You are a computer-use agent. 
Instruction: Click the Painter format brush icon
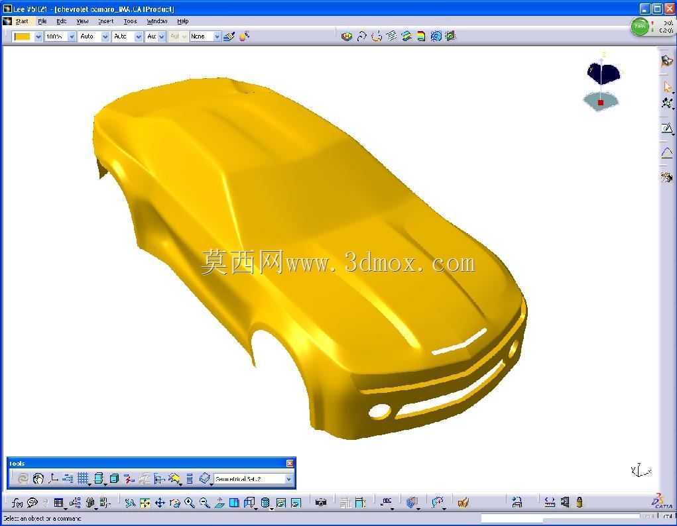tap(229, 36)
